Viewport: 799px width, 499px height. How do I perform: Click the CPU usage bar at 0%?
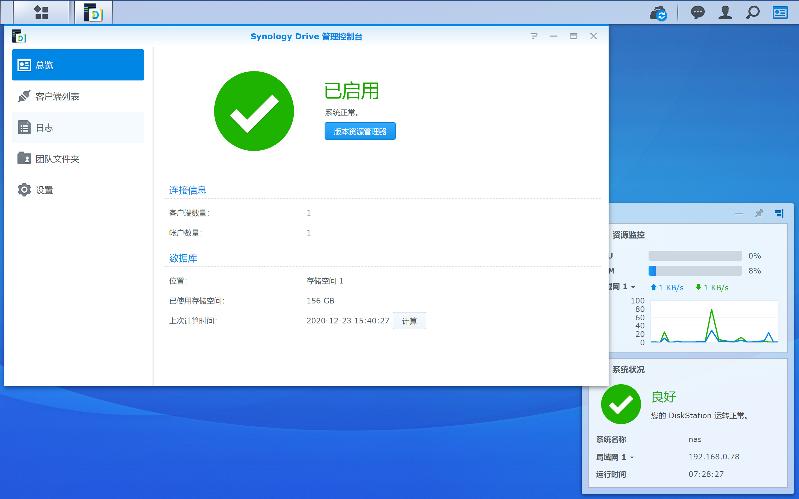(x=695, y=256)
